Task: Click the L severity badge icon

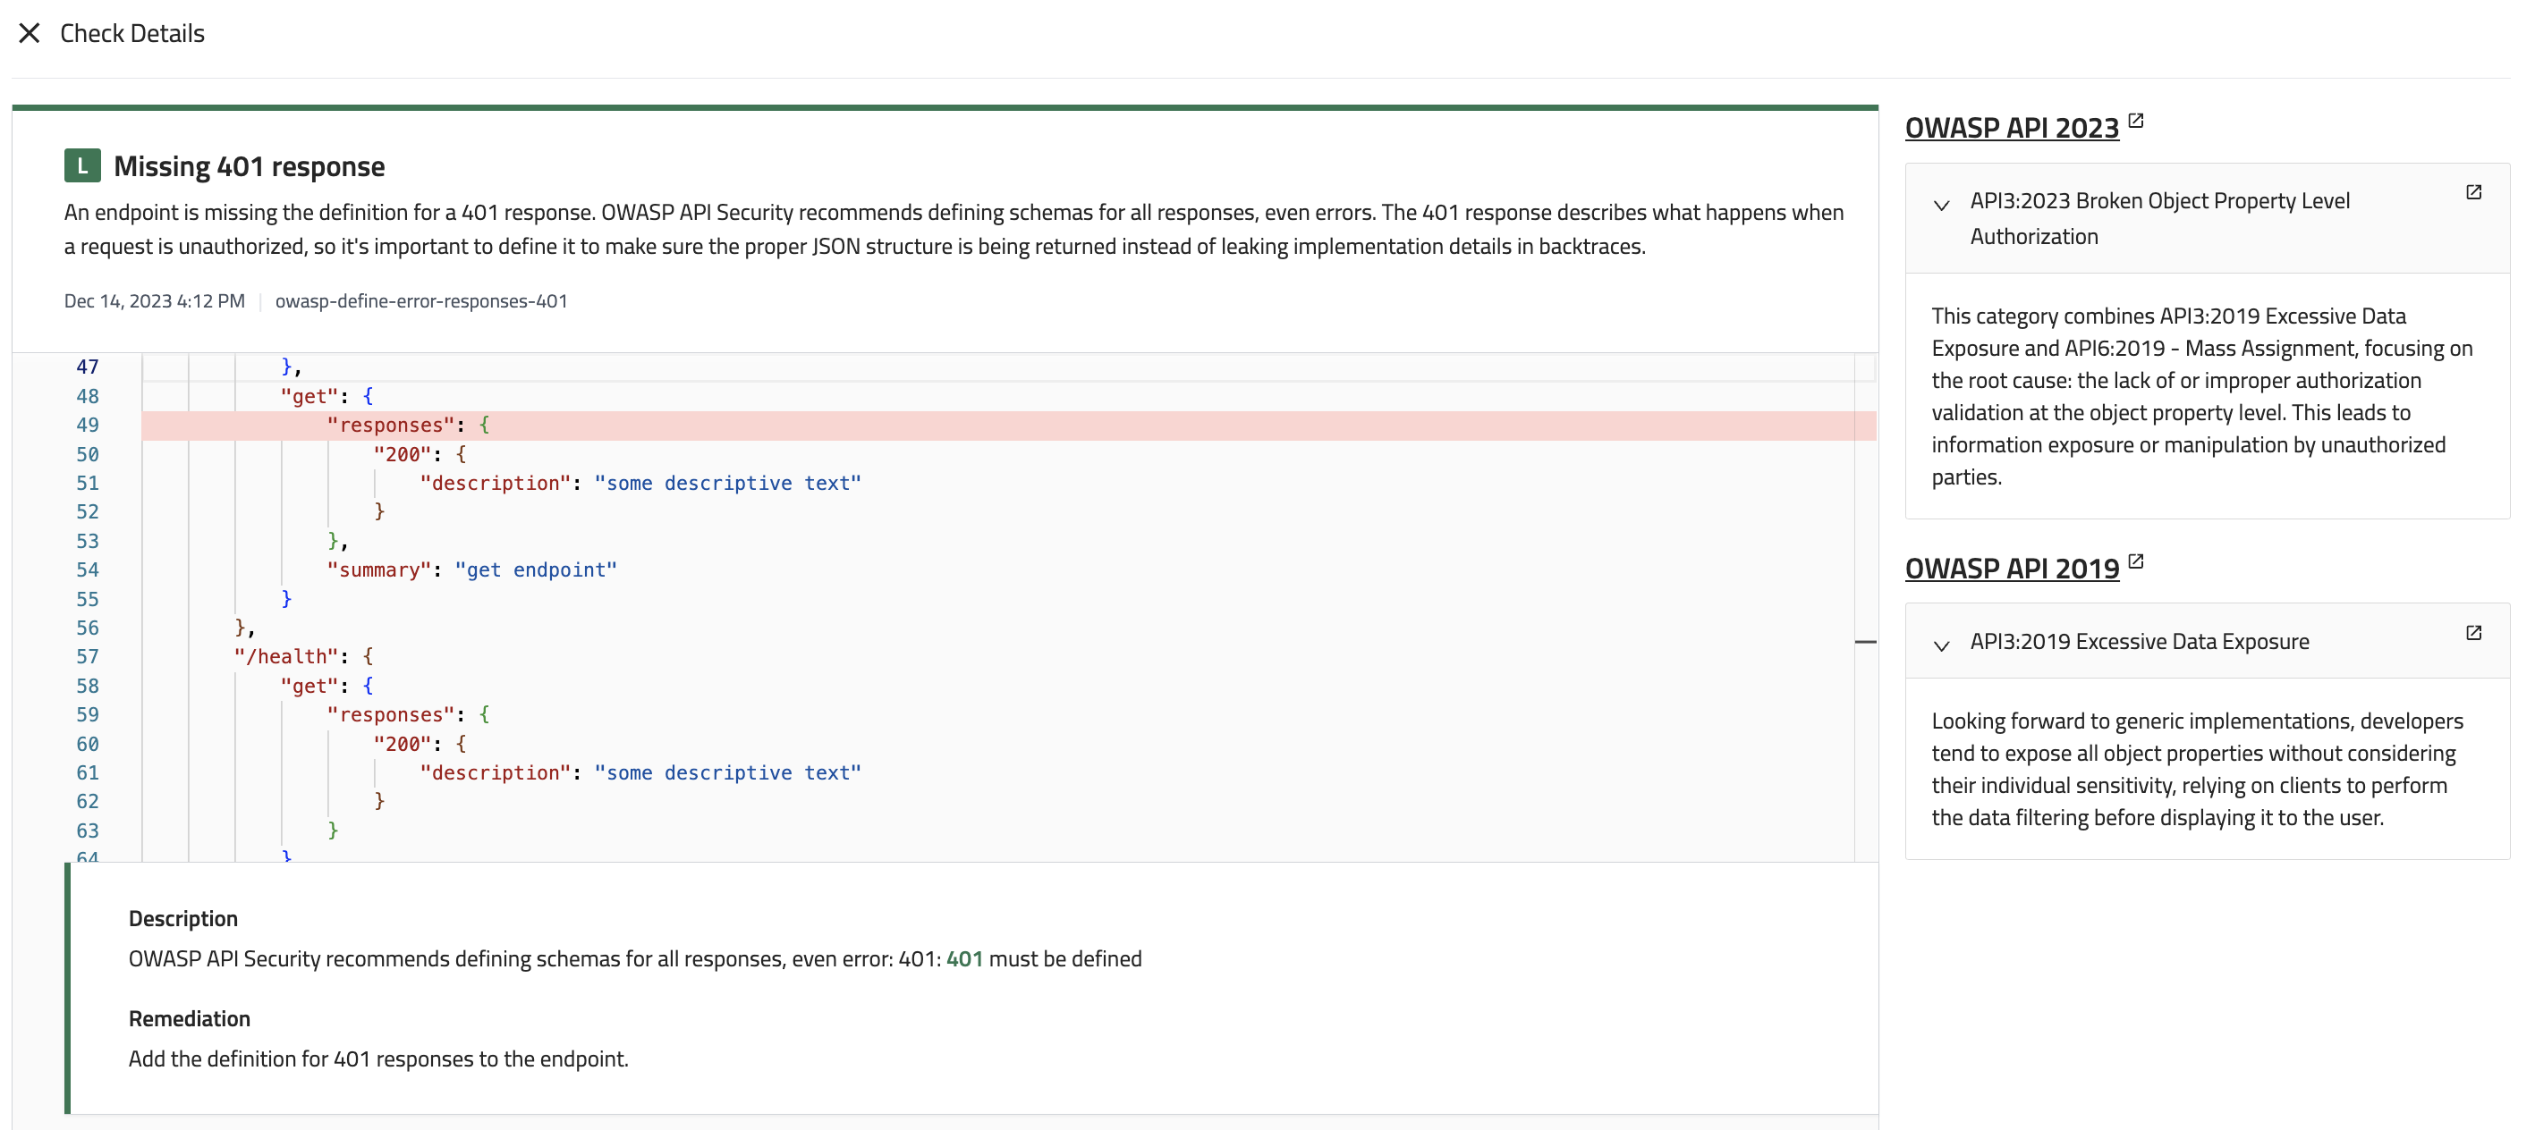Action: (82, 166)
